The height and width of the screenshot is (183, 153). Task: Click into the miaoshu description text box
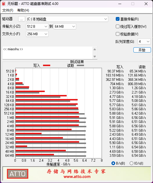[x=47, y=53]
